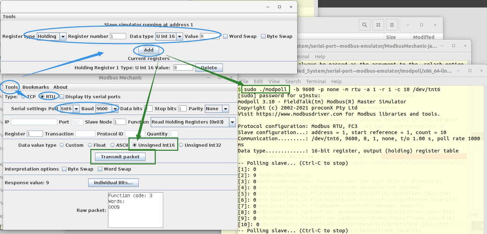Sort by Size column in the file manager
The height and width of the screenshot is (234, 487).
coord(391,37)
